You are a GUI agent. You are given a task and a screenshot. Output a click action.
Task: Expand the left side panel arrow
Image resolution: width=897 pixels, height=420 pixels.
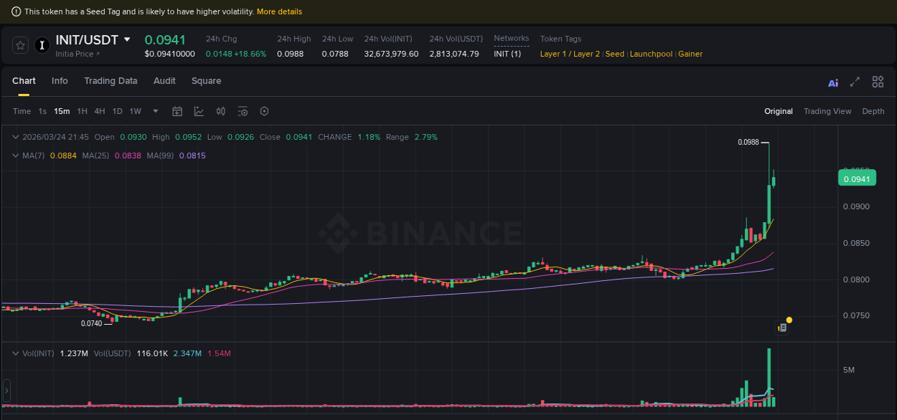point(6,391)
